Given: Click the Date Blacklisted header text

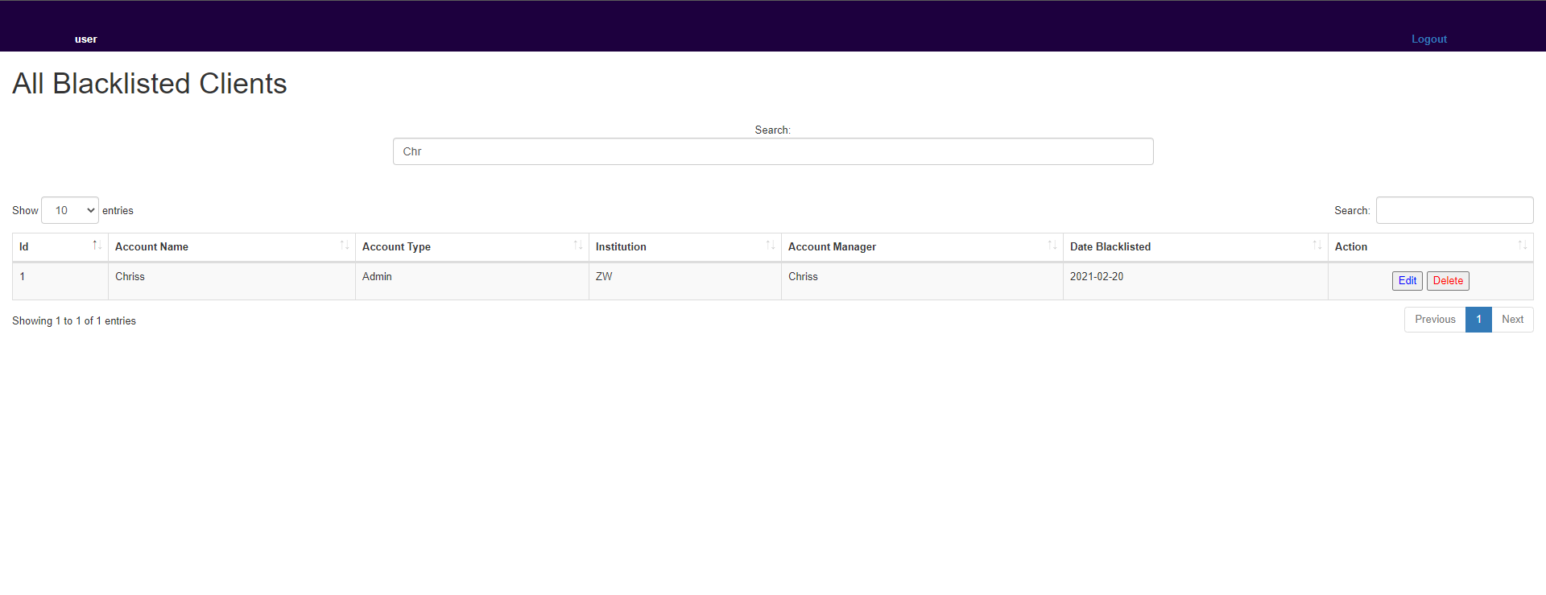Looking at the screenshot, I should [x=1110, y=247].
